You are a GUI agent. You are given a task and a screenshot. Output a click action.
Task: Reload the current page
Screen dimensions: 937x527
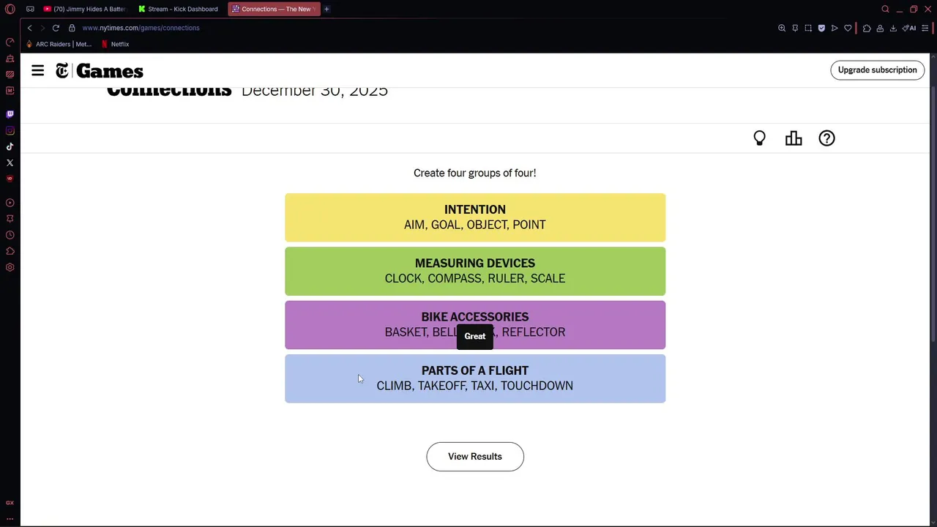pos(56,28)
